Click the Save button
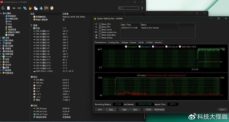Screen dimensions: 229x122 pyautogui.click(x=135, y=110)
